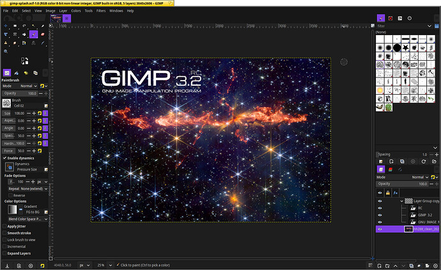
Task: Open the status bar px unit dropdown
Action: [84, 266]
